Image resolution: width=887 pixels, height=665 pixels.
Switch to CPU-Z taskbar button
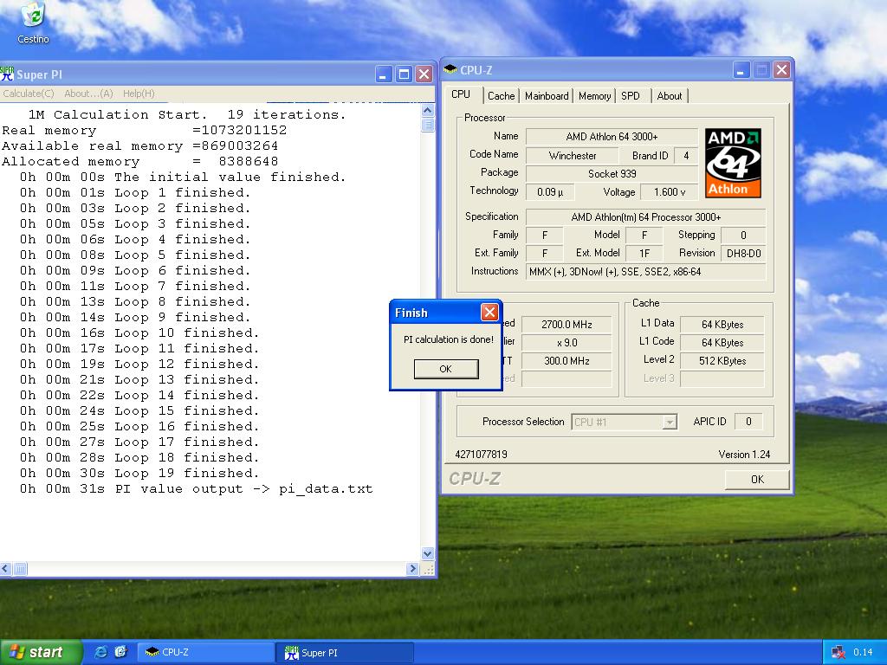(206, 652)
